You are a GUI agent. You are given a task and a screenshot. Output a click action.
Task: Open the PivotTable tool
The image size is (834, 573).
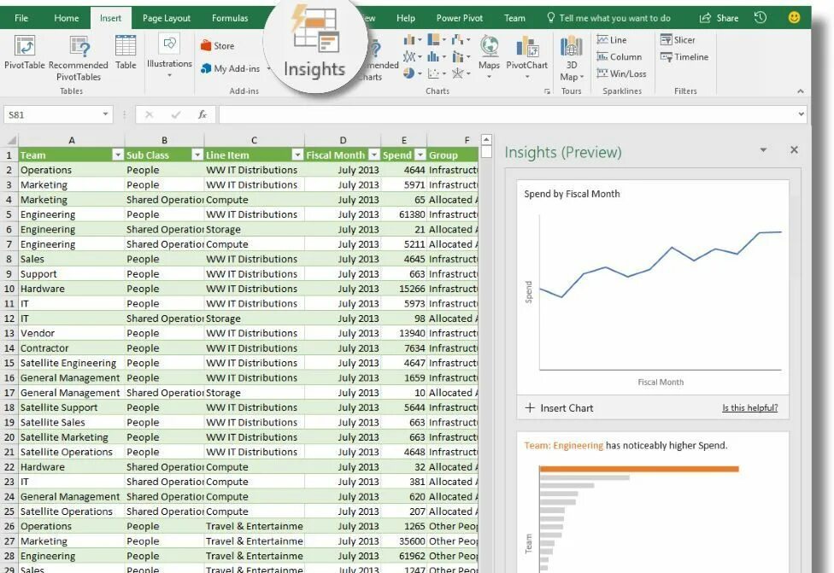25,52
